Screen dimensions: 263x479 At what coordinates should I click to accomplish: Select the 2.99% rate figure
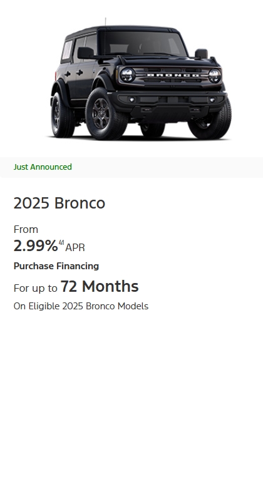pyautogui.click(x=36, y=246)
